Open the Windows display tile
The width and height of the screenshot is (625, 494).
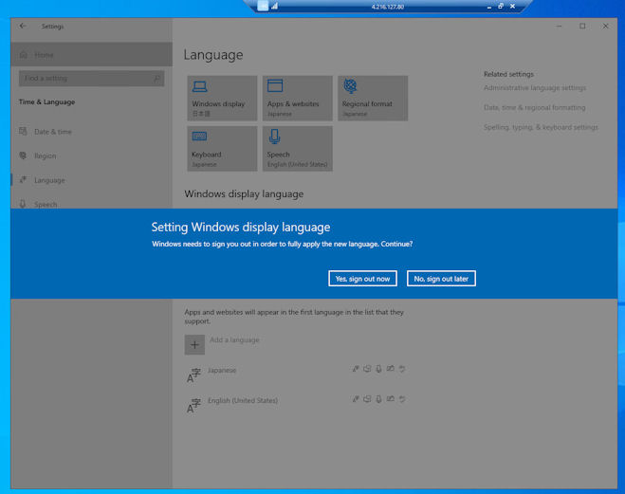222,99
